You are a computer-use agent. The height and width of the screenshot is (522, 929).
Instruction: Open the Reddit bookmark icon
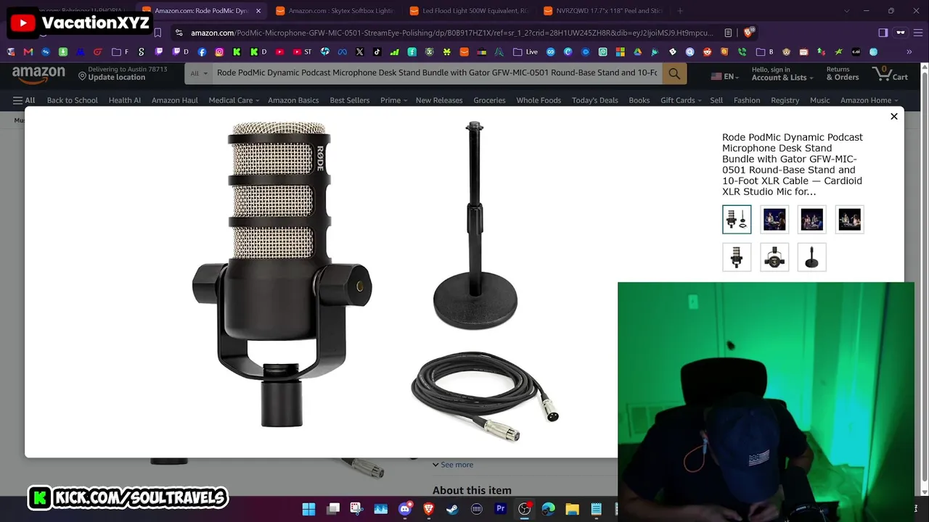707,52
